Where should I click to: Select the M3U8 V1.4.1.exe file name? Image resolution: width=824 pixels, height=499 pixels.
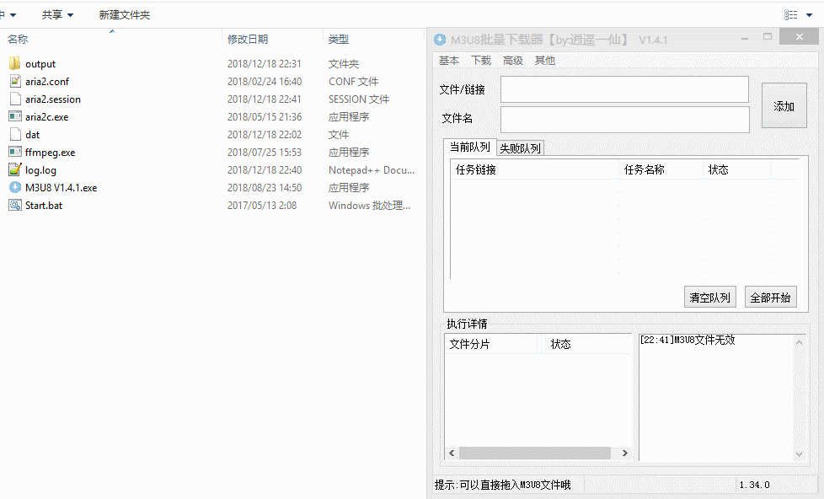click(61, 188)
